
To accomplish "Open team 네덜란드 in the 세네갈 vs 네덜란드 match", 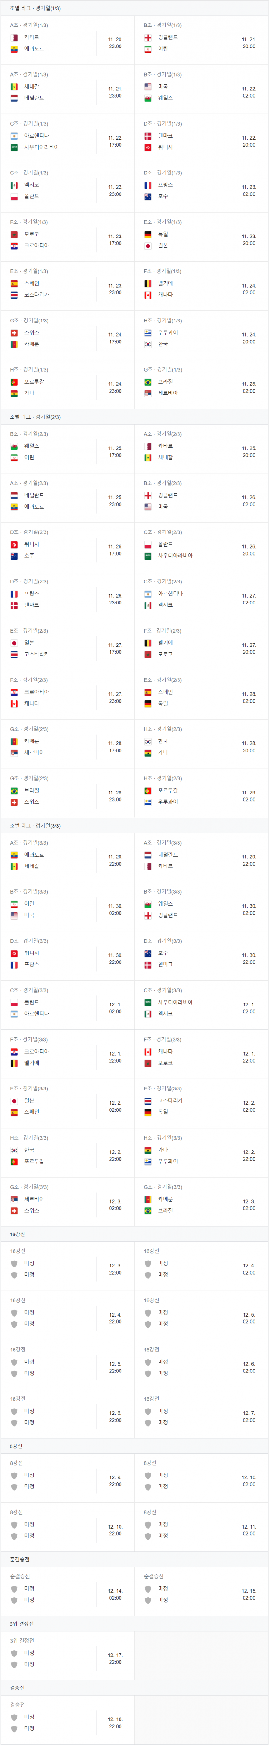I will point(34,98).
